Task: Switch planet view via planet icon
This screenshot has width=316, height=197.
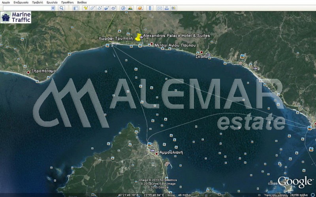Action: click(x=140, y=8)
